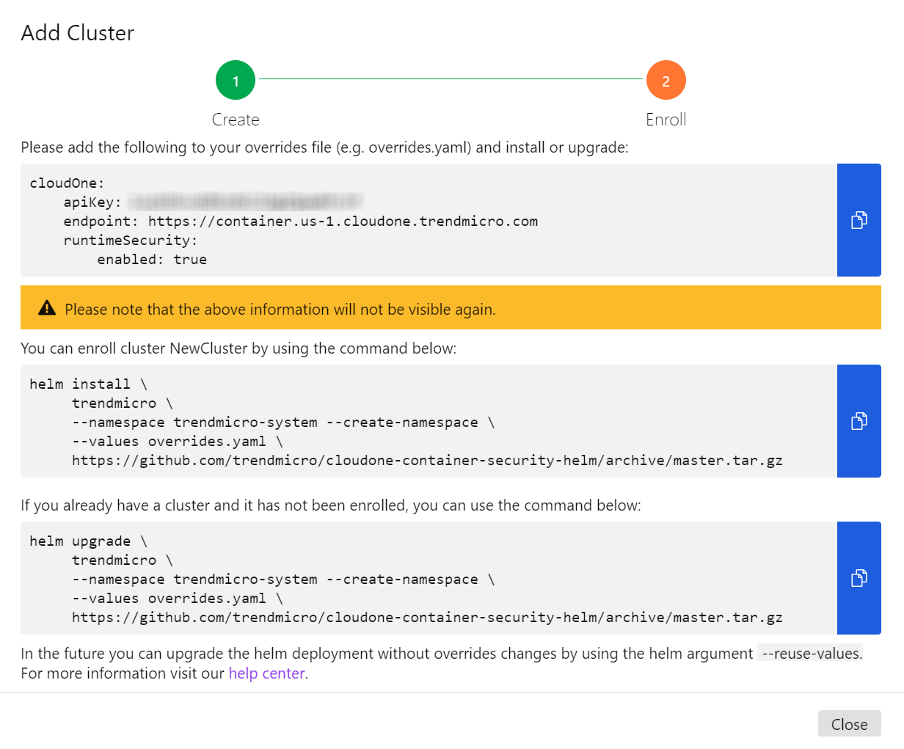Click GitHub archive URL in install command
Image resolution: width=904 pixels, height=749 pixels.
point(427,461)
